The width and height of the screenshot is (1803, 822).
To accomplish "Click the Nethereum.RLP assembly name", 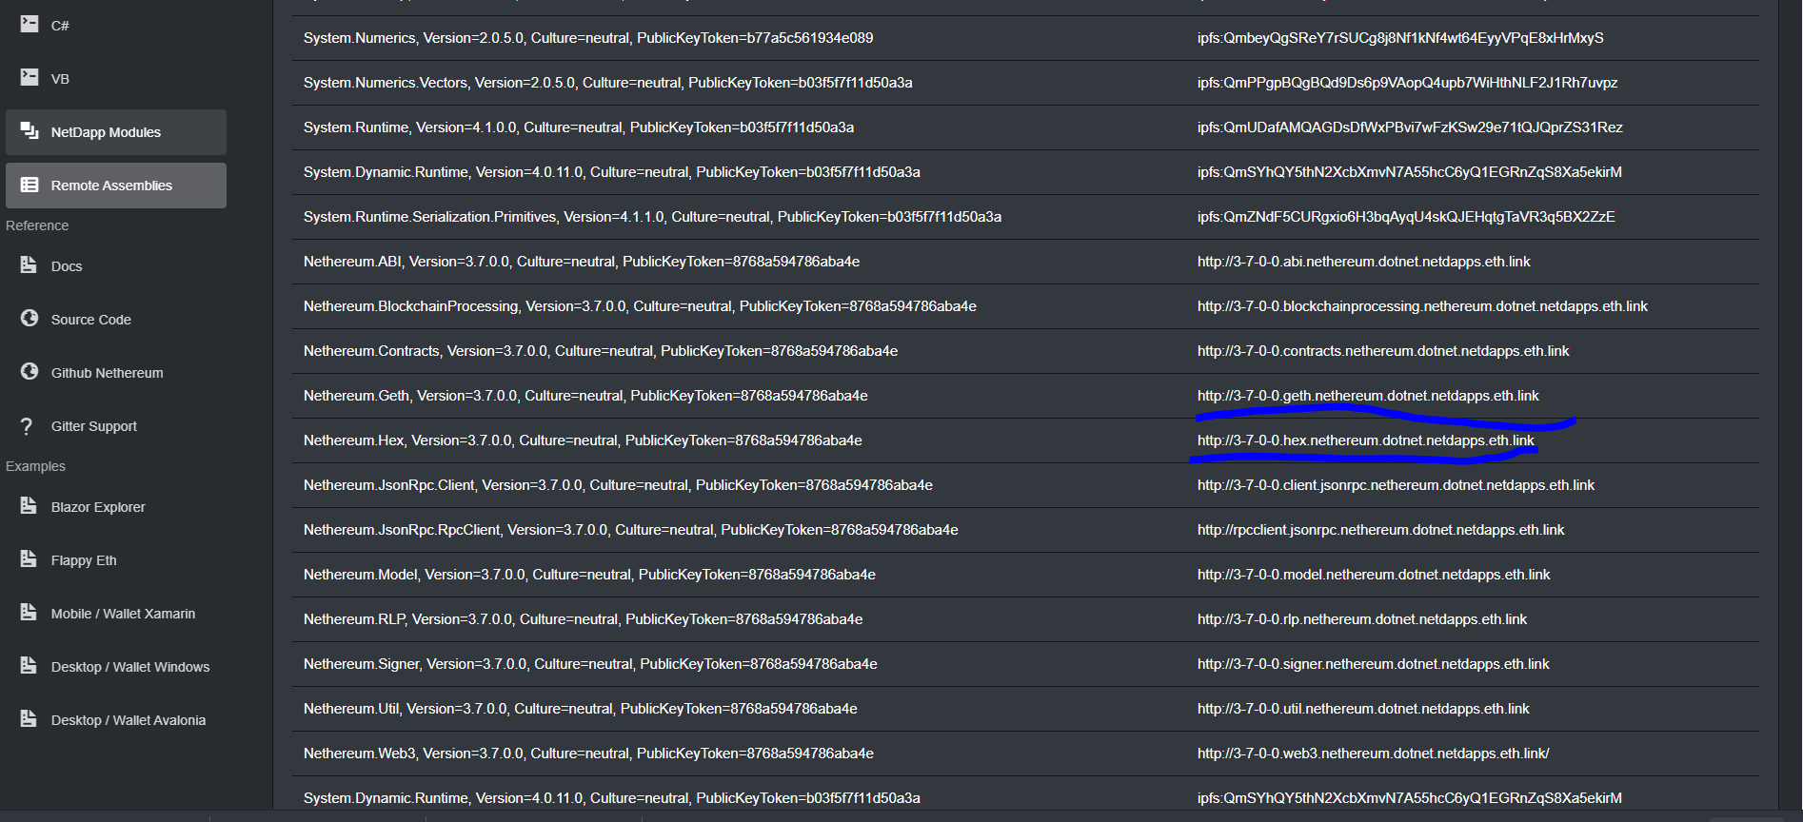I will pos(584,619).
